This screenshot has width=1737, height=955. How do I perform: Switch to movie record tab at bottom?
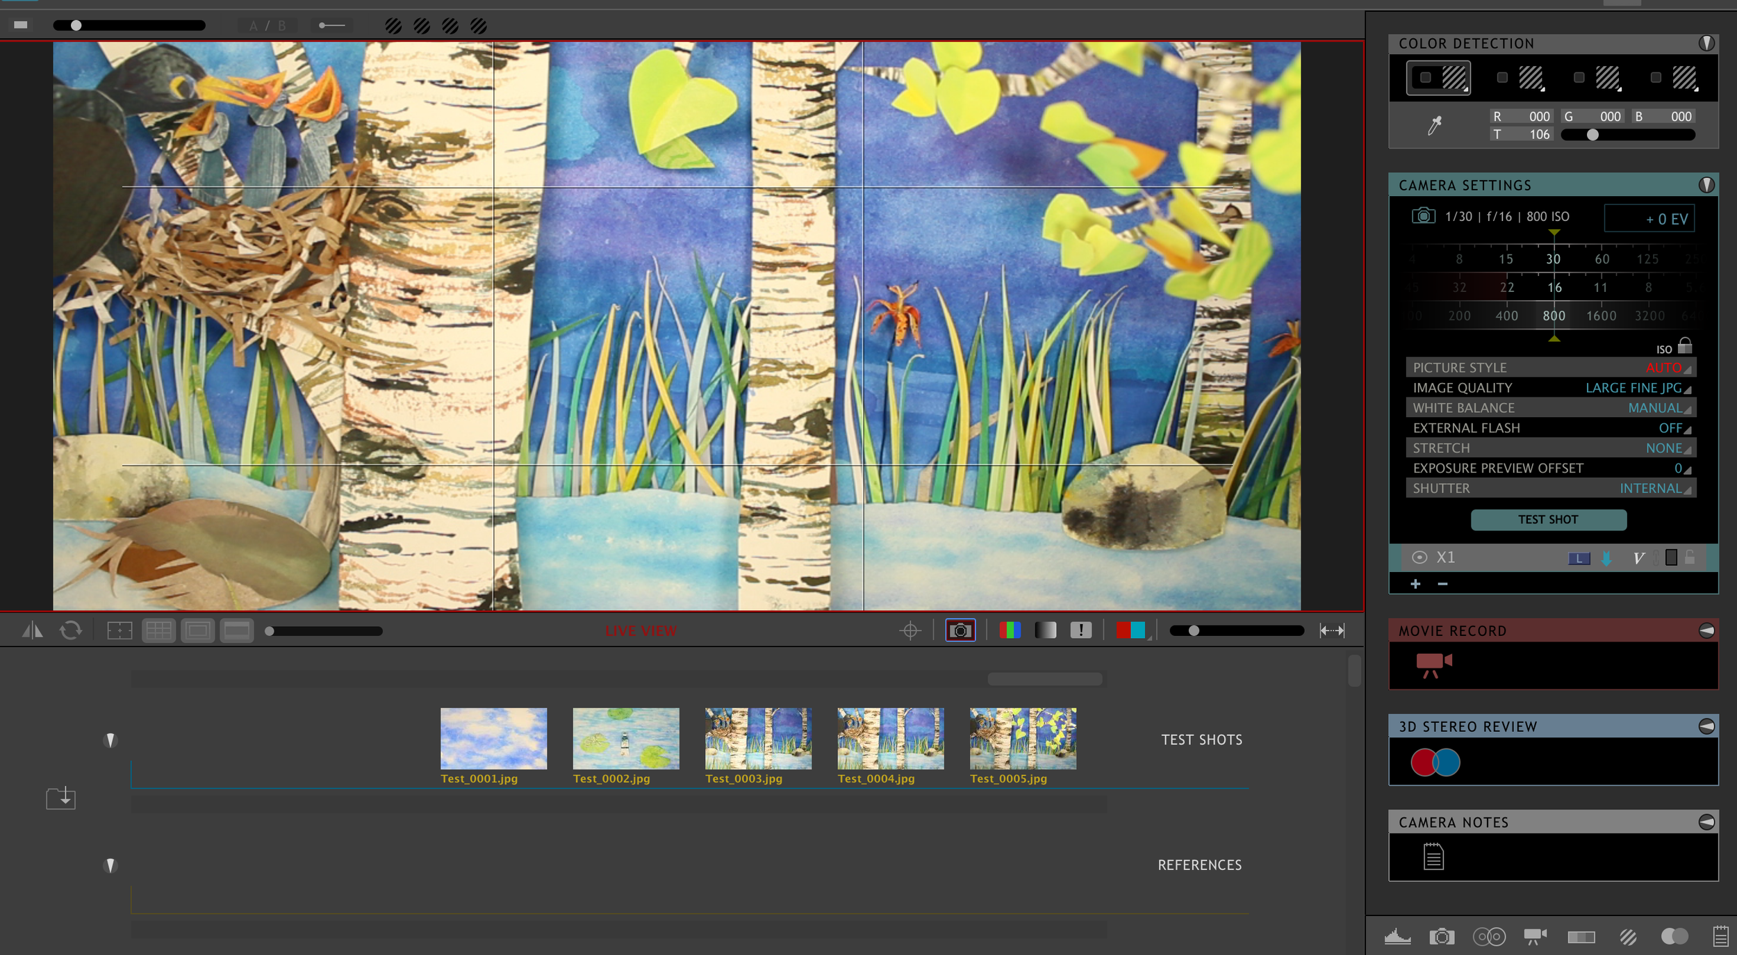pyautogui.click(x=1534, y=937)
